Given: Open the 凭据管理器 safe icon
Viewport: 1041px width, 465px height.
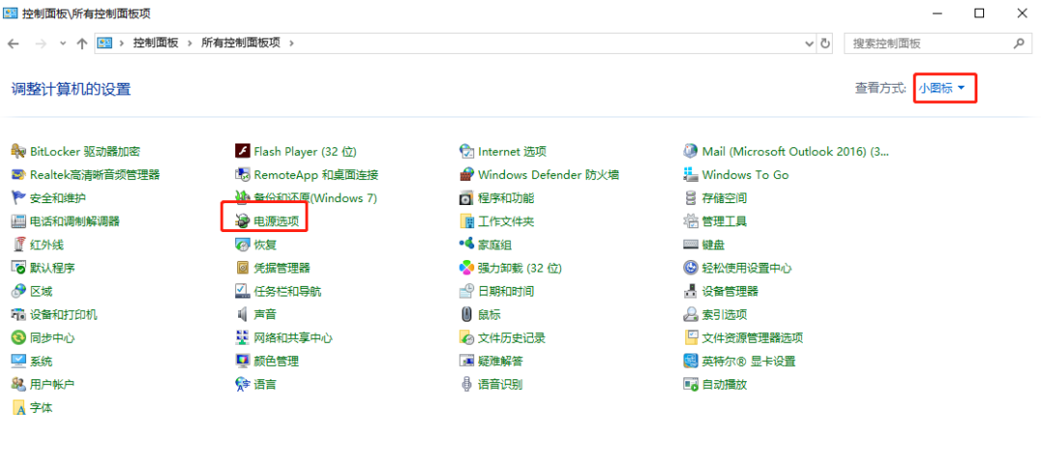Looking at the screenshot, I should (242, 268).
